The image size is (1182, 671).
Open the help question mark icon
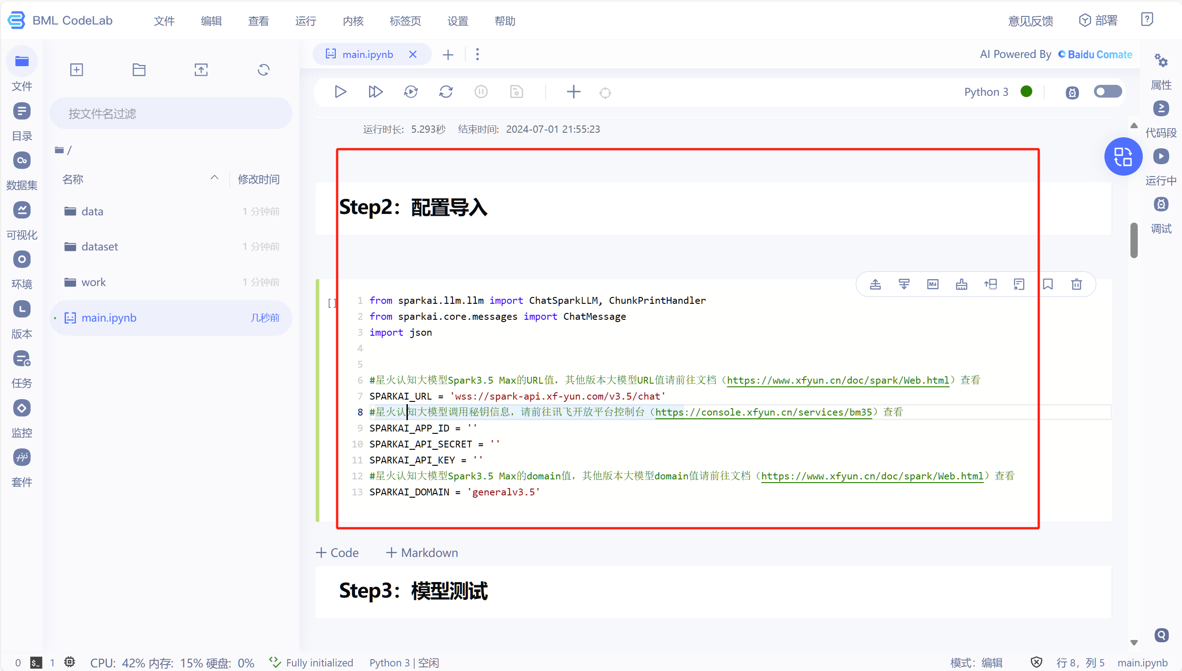(x=1147, y=19)
